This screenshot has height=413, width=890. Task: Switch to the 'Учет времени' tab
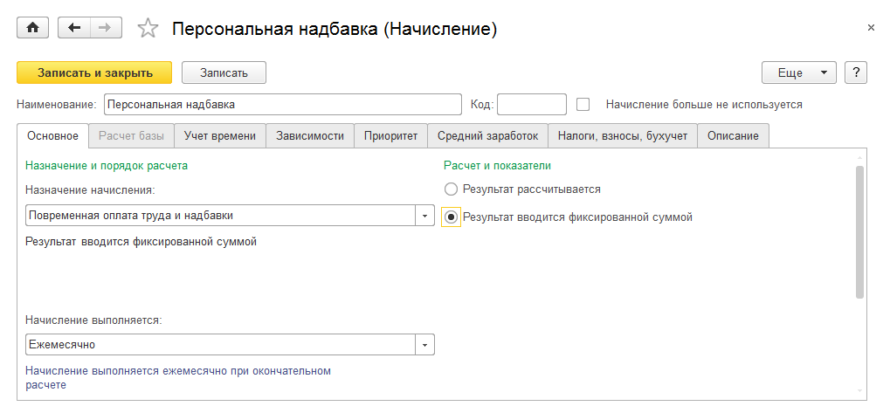(220, 135)
